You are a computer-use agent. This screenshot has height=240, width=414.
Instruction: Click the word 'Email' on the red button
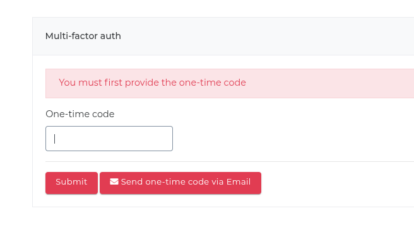[239, 182]
